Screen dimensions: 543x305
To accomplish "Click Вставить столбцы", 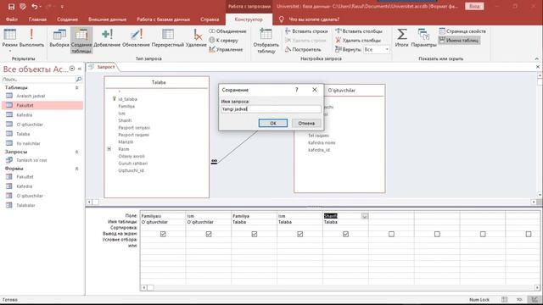I will point(359,31).
